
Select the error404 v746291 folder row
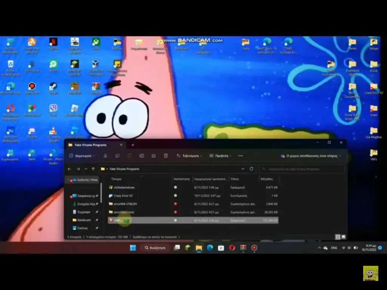193,204
